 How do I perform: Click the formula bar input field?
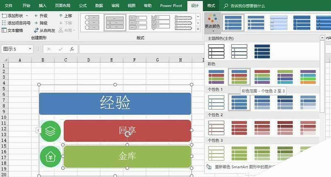point(141,49)
